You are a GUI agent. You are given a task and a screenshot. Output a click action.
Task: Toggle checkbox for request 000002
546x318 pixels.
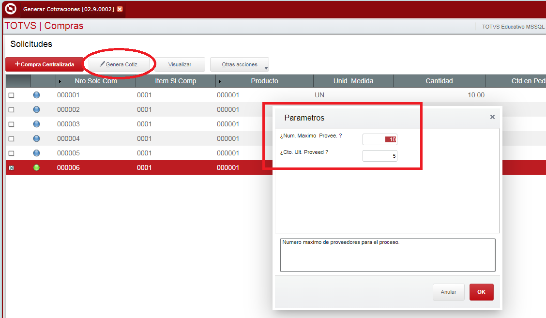pos(12,110)
